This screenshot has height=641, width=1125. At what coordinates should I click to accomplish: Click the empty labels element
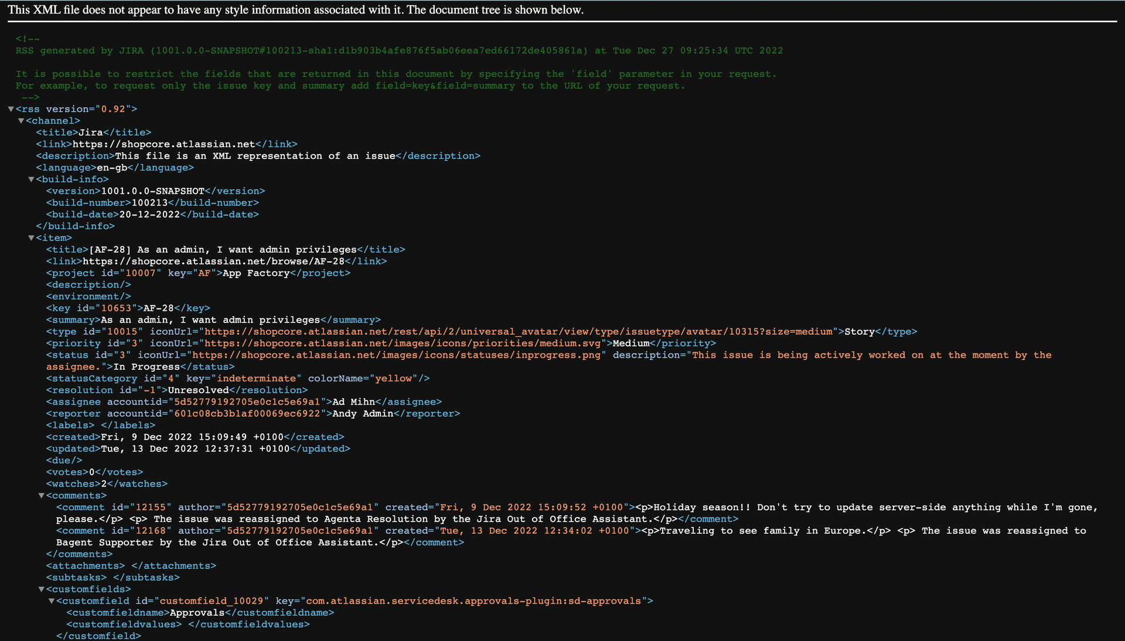pyautogui.click(x=101, y=425)
